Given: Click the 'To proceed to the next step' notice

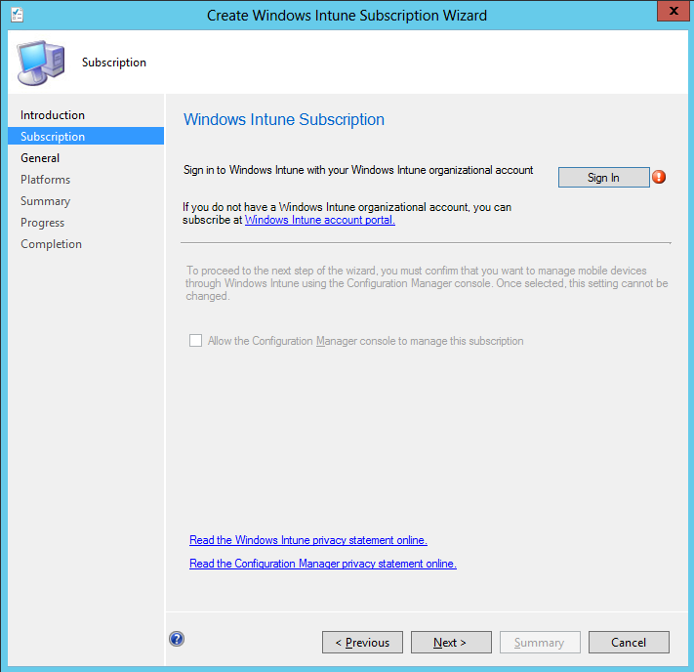Looking at the screenshot, I should pos(427,283).
